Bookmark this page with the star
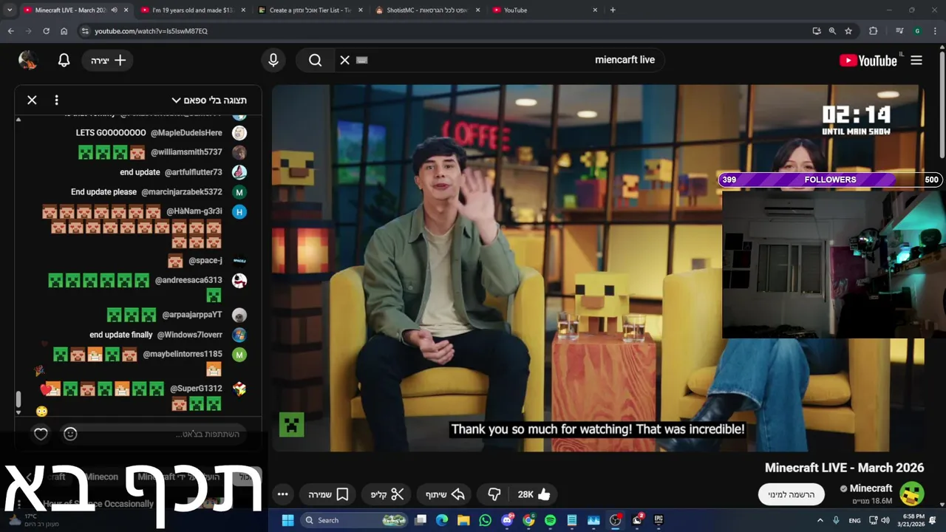Image resolution: width=946 pixels, height=532 pixels. (848, 31)
